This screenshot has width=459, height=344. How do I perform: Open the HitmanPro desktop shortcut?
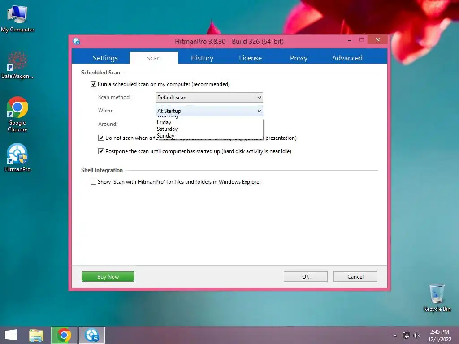pyautogui.click(x=17, y=157)
